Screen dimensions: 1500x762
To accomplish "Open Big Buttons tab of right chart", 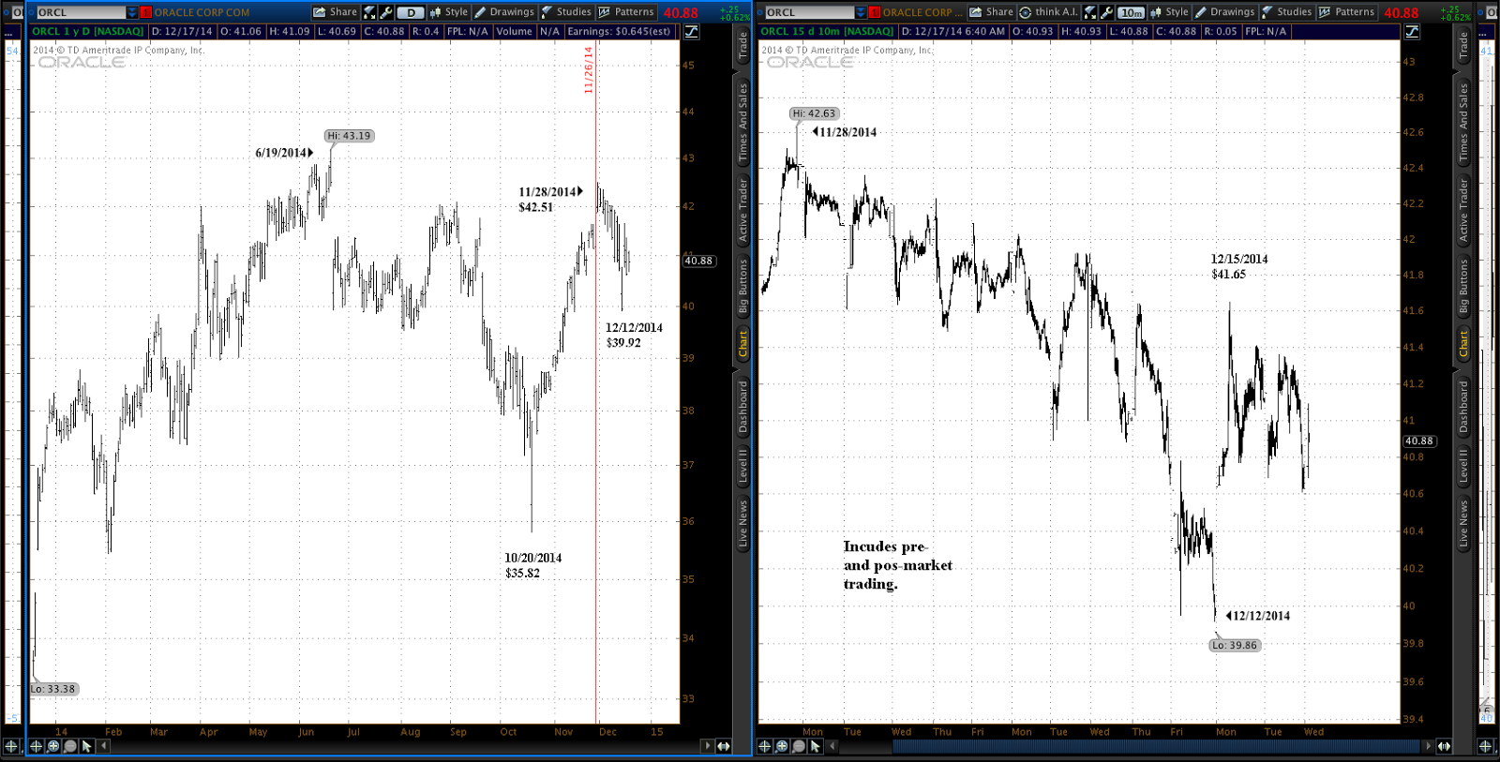I will point(1462,288).
